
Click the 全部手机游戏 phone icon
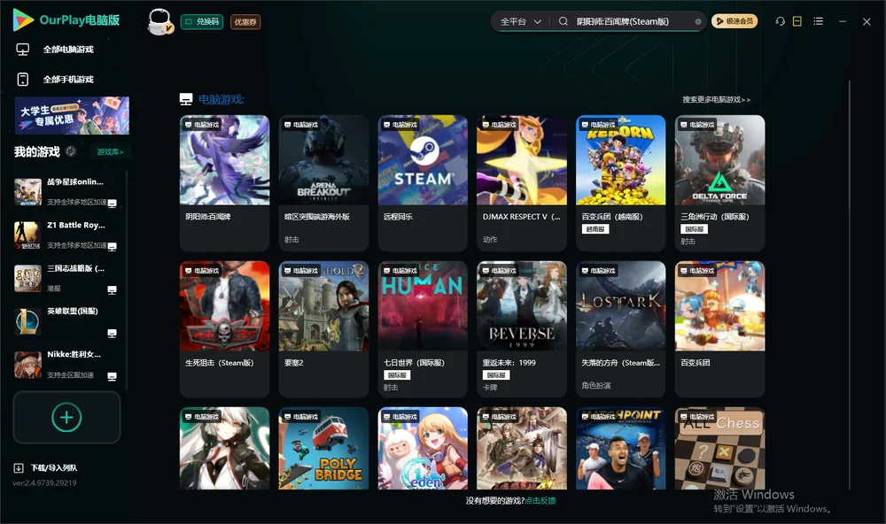(23, 80)
